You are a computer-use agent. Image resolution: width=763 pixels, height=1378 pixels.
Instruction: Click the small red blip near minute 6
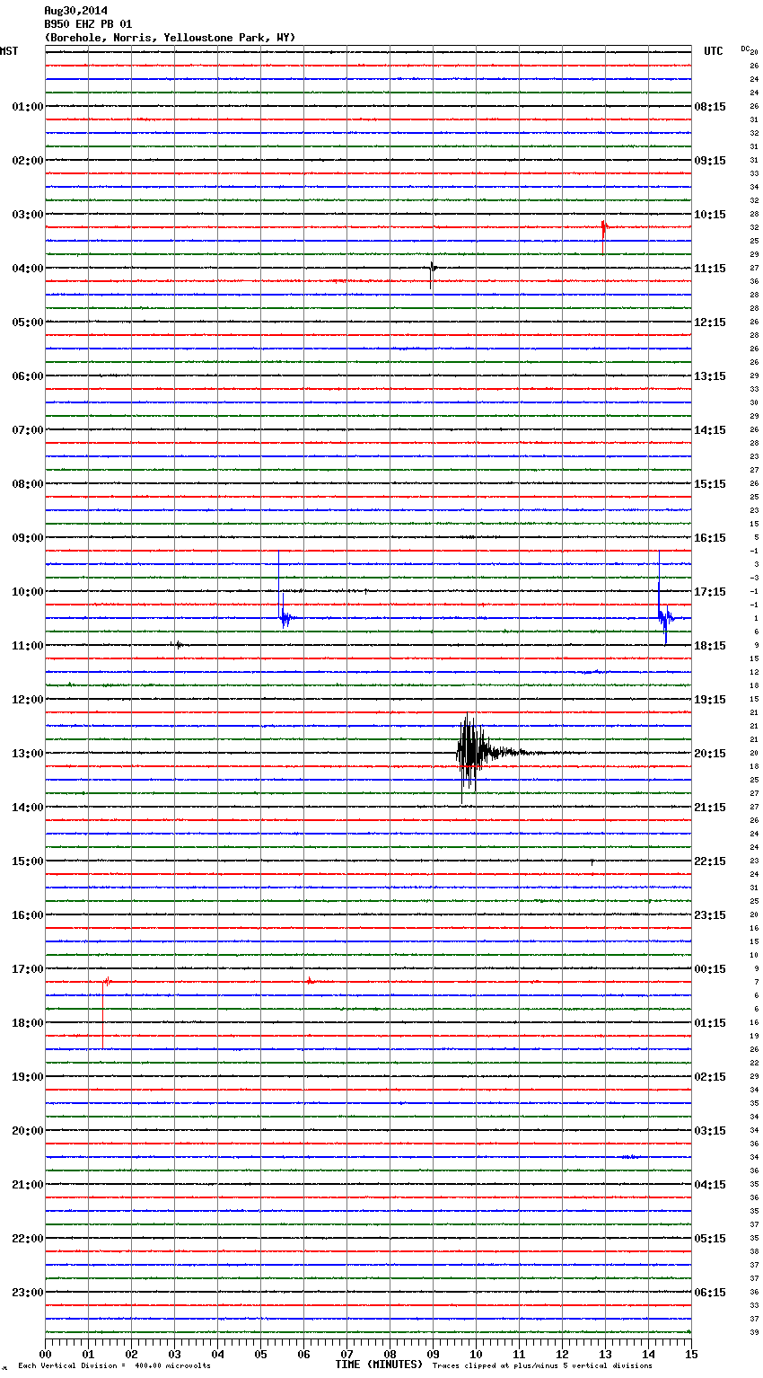[x=310, y=981]
